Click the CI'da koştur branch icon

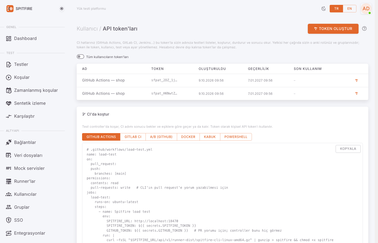(x=84, y=114)
